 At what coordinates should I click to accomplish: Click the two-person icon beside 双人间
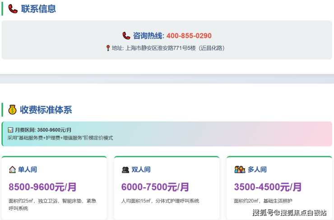click(125, 170)
